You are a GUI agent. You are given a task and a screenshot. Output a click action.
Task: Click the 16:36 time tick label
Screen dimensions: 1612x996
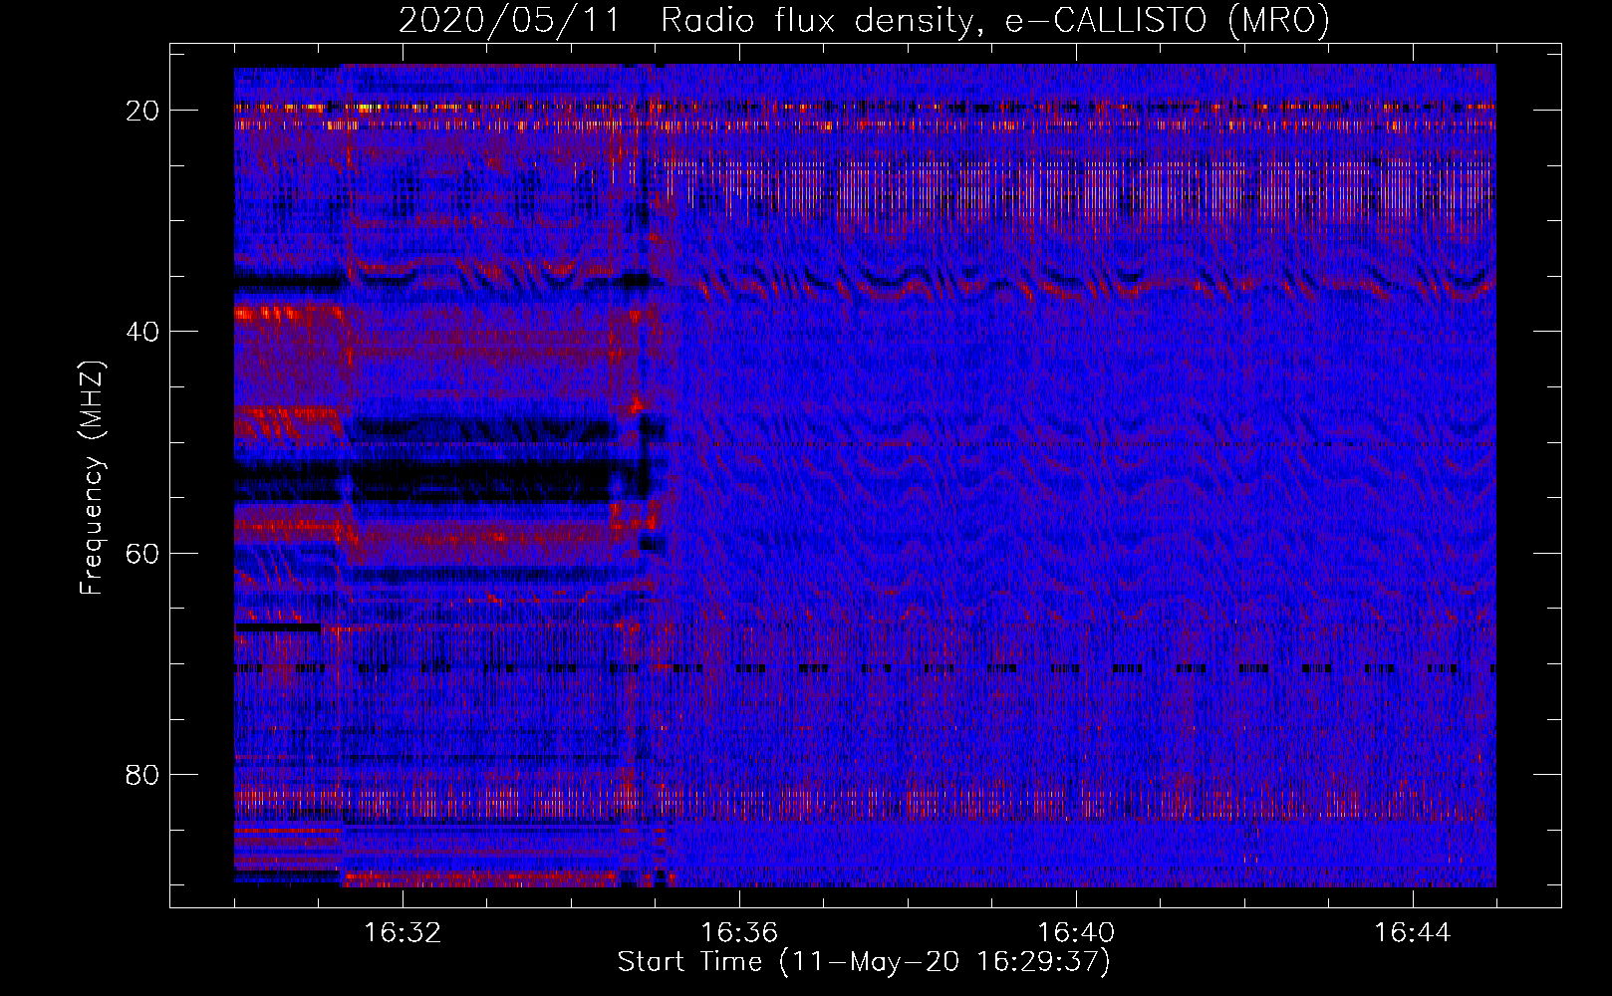[x=739, y=933]
